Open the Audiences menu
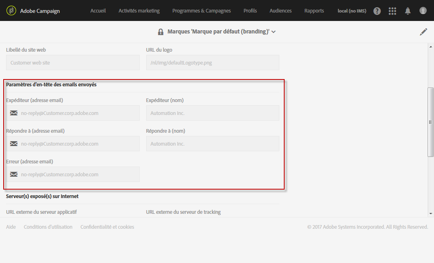 click(280, 11)
